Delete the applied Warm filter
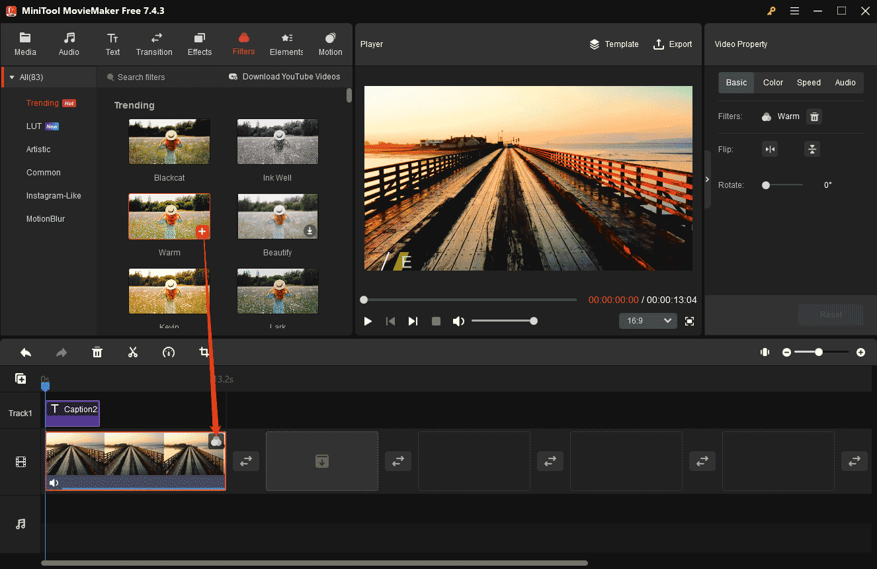The image size is (877, 569). coord(815,117)
